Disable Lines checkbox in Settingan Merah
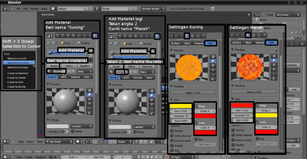Image resolution: width=307 pixels, height=159 pixels. point(258,122)
